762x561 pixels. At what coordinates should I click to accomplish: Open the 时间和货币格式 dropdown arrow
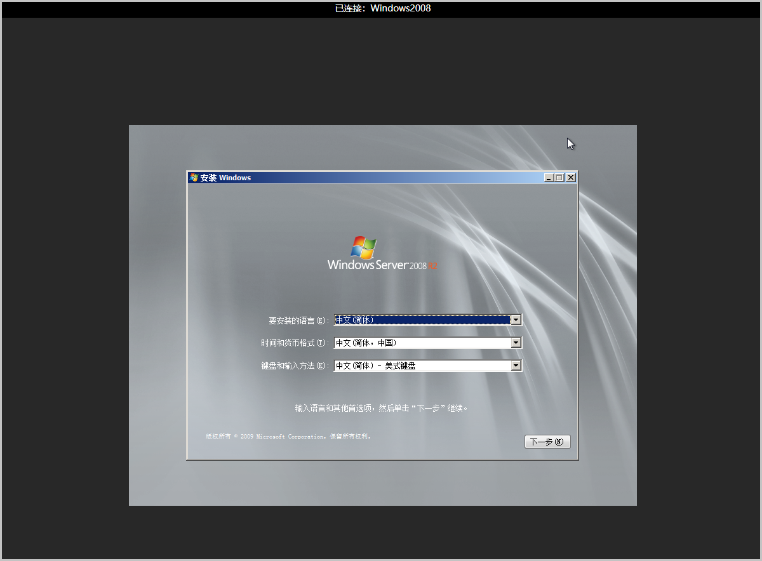pyautogui.click(x=516, y=343)
